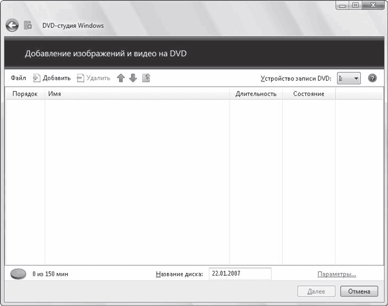The width and height of the screenshot is (388, 306).
Task: Click the Далее button
Action: (316, 291)
